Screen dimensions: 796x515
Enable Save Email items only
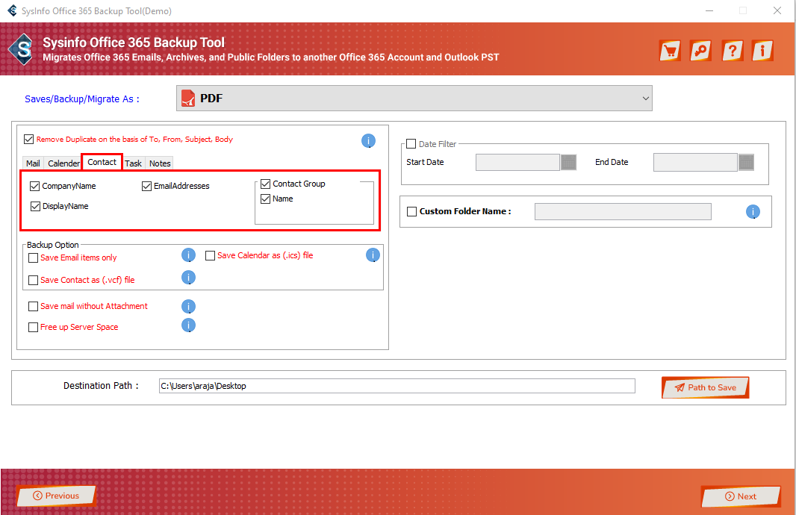tap(34, 257)
